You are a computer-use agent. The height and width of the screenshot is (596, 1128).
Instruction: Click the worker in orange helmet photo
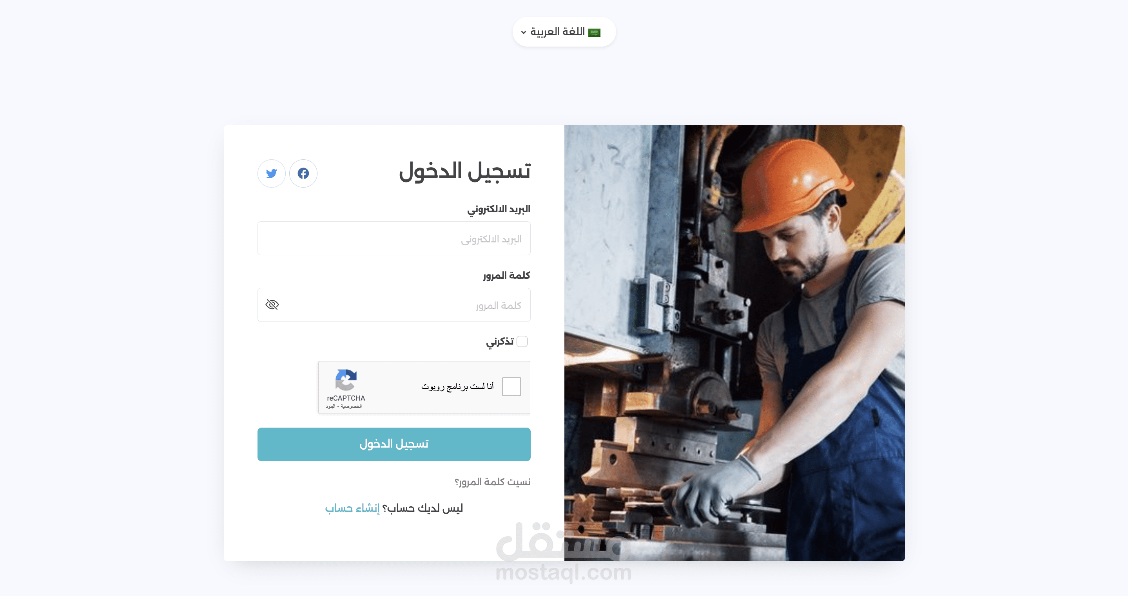(734, 343)
